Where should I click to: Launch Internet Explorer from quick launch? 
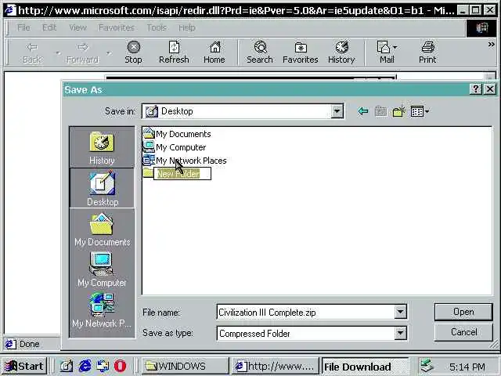click(x=85, y=366)
